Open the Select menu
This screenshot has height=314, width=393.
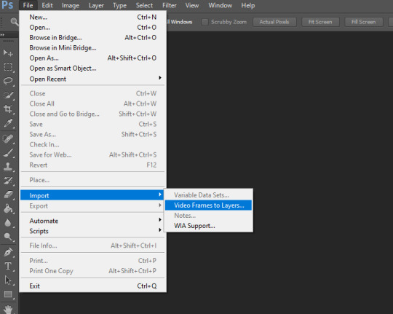144,5
